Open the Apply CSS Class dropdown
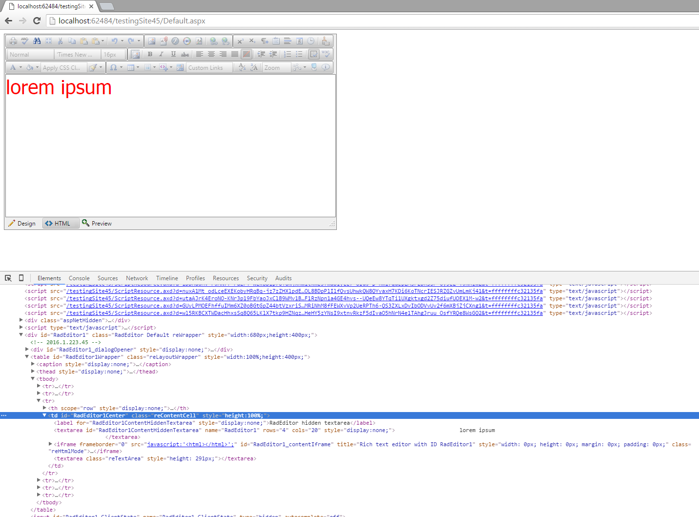The width and height of the screenshot is (699, 517). [64, 68]
